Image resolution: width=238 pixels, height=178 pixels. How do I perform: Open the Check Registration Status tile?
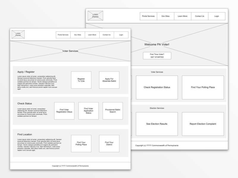(x=157, y=88)
